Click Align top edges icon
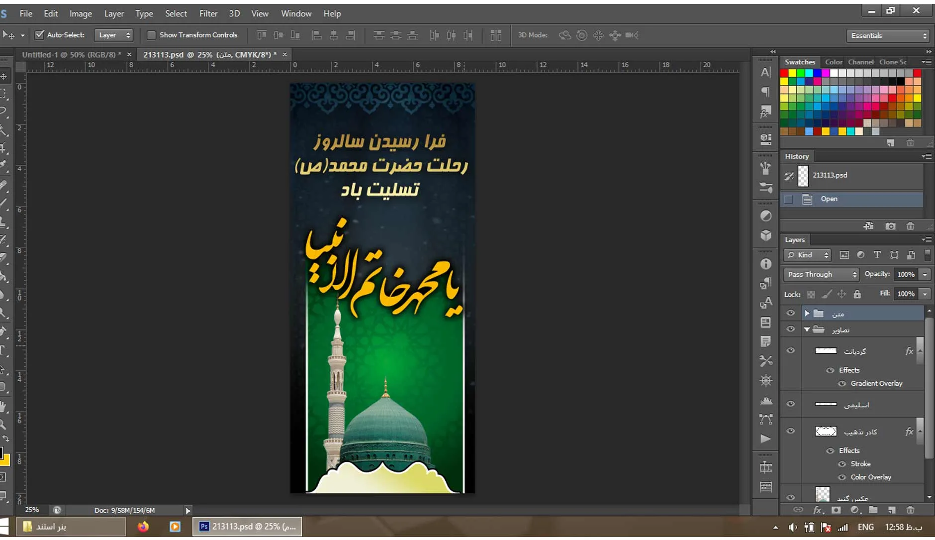Screen dimensions: 935x540 (262, 35)
